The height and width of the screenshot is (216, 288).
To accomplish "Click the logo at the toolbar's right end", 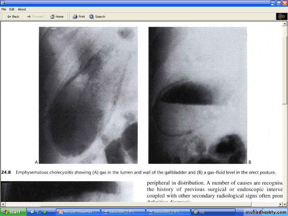I will coord(282,17).
